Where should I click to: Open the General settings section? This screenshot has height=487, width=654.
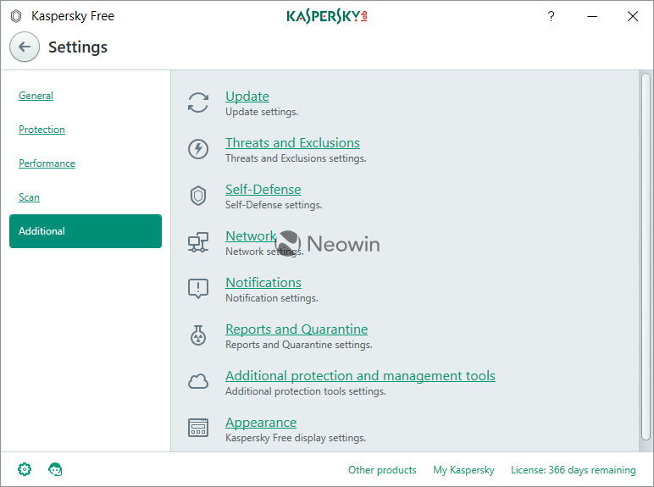tap(36, 96)
